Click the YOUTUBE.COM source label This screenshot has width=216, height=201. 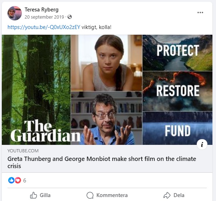tap(23, 151)
